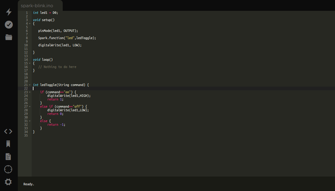Open Settings via the gear icon
335x191 pixels.
pos(8,182)
